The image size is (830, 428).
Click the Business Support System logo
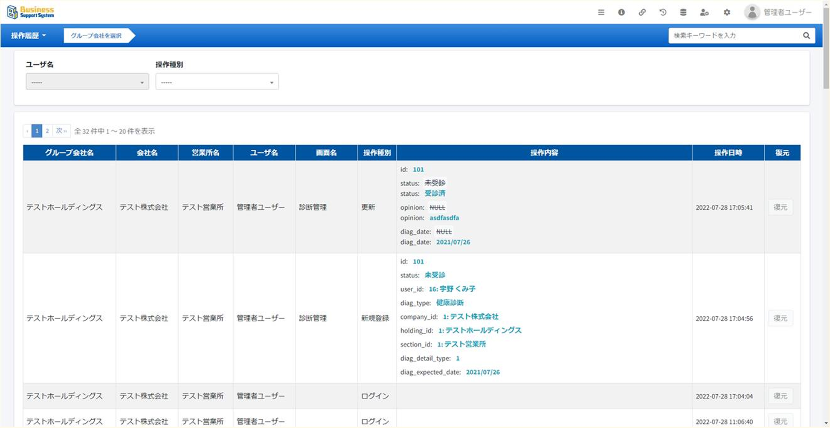click(31, 12)
